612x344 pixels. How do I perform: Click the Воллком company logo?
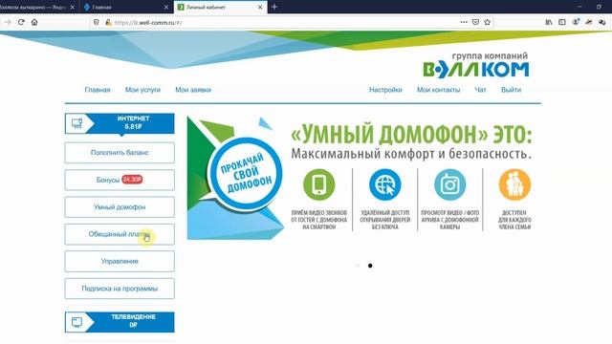pos(476,65)
